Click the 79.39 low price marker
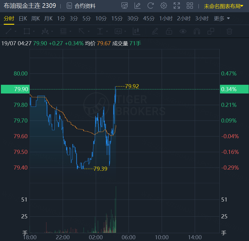 point(100,169)
